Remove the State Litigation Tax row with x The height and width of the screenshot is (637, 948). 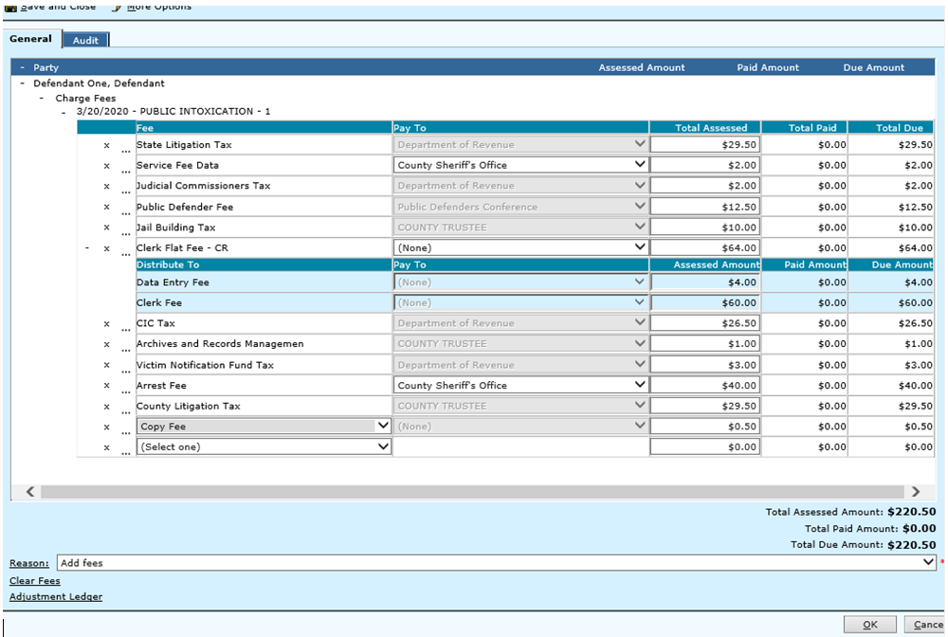pyautogui.click(x=106, y=145)
